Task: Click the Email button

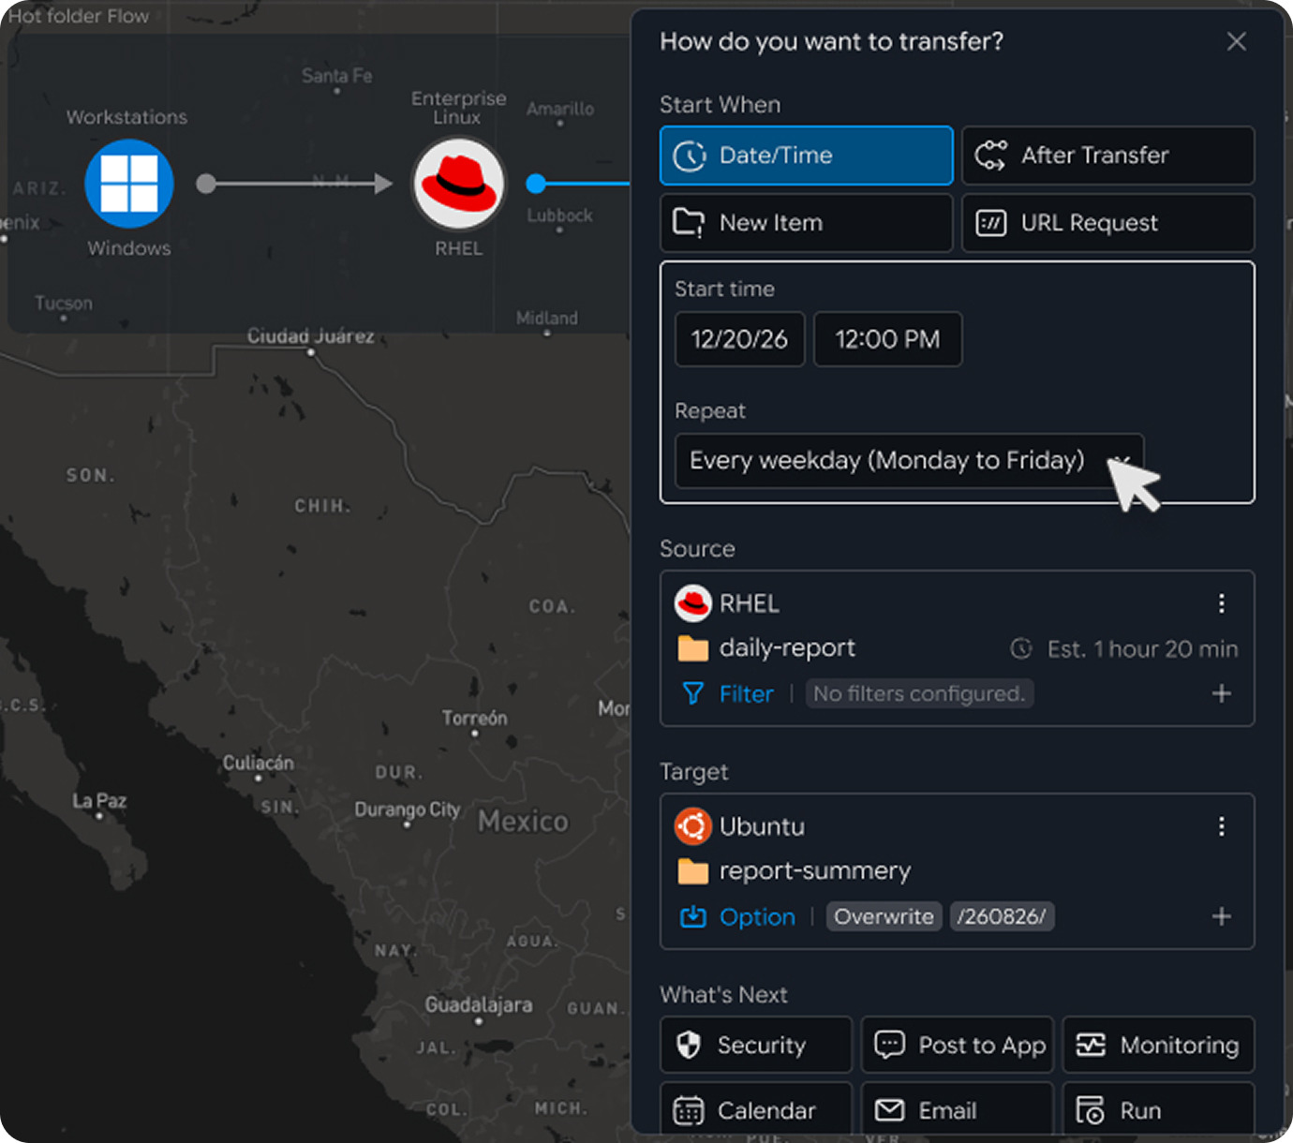Action: tap(958, 1110)
